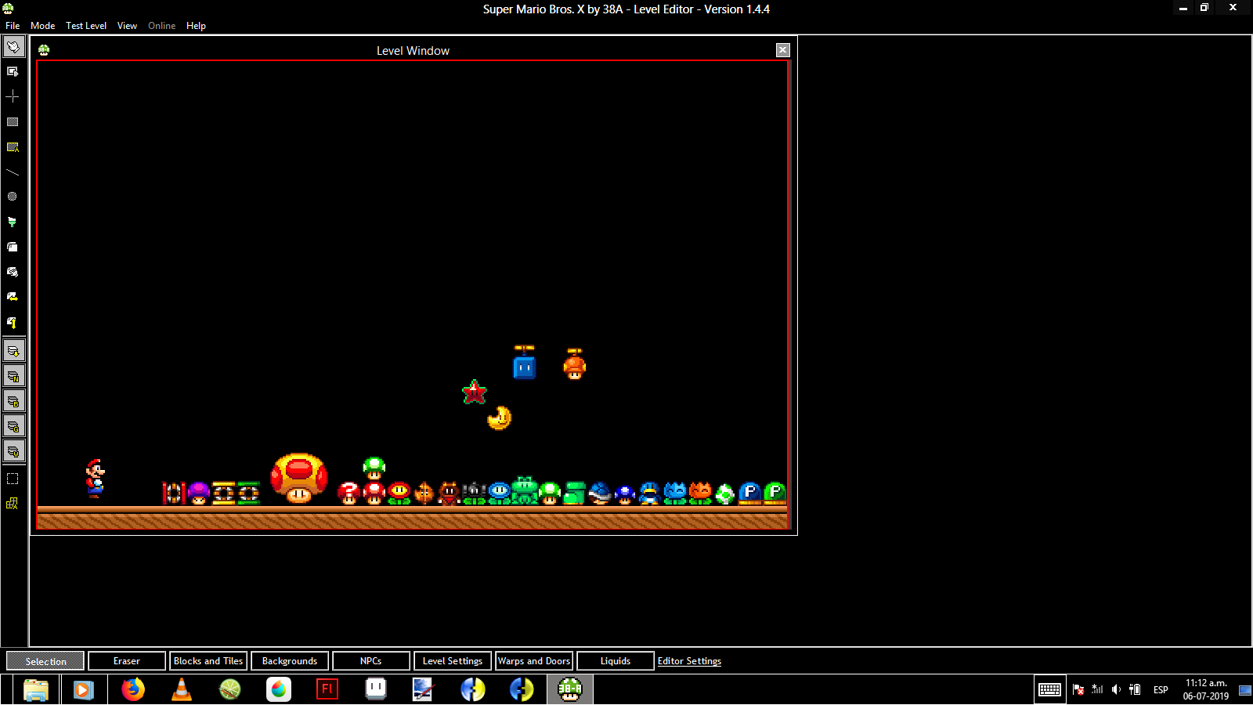This screenshot has height=705, width=1253.
Task: Select the purple poison mushroom sprite
Action: 199,493
